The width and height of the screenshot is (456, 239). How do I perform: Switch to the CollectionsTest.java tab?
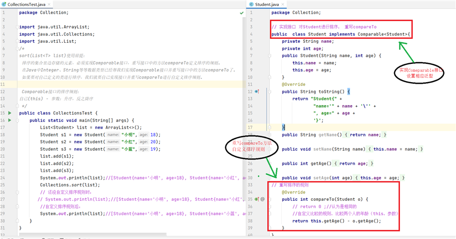27,4
